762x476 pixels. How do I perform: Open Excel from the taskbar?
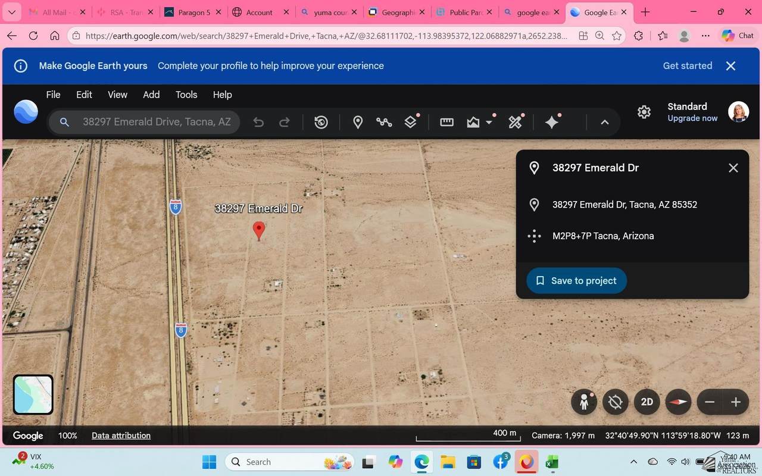[552, 462]
